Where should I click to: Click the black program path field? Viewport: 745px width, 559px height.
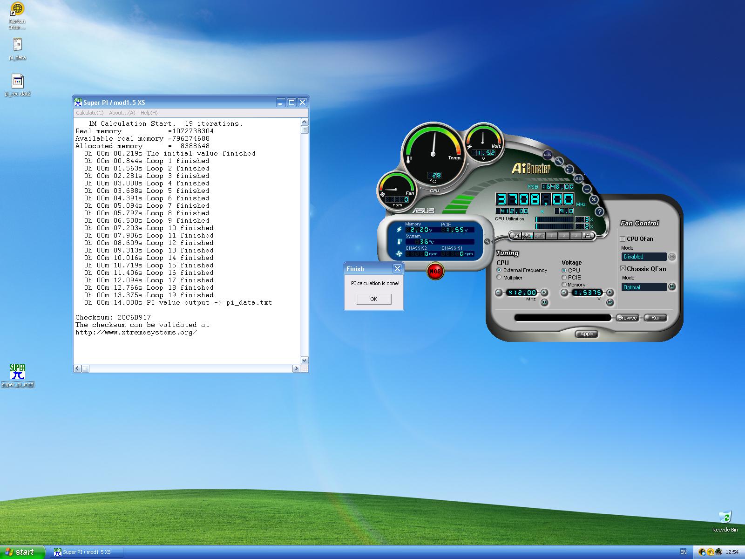pos(562,318)
